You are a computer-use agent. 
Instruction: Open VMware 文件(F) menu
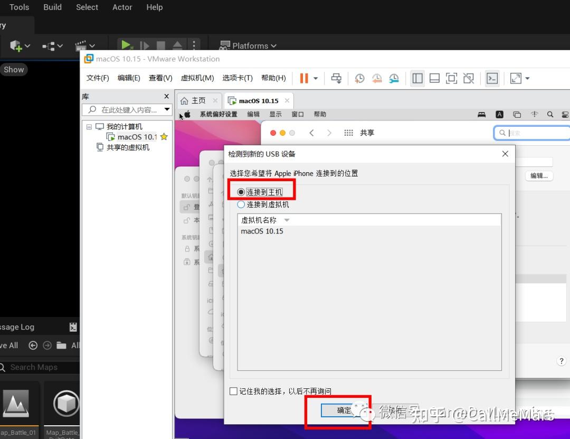(98, 78)
